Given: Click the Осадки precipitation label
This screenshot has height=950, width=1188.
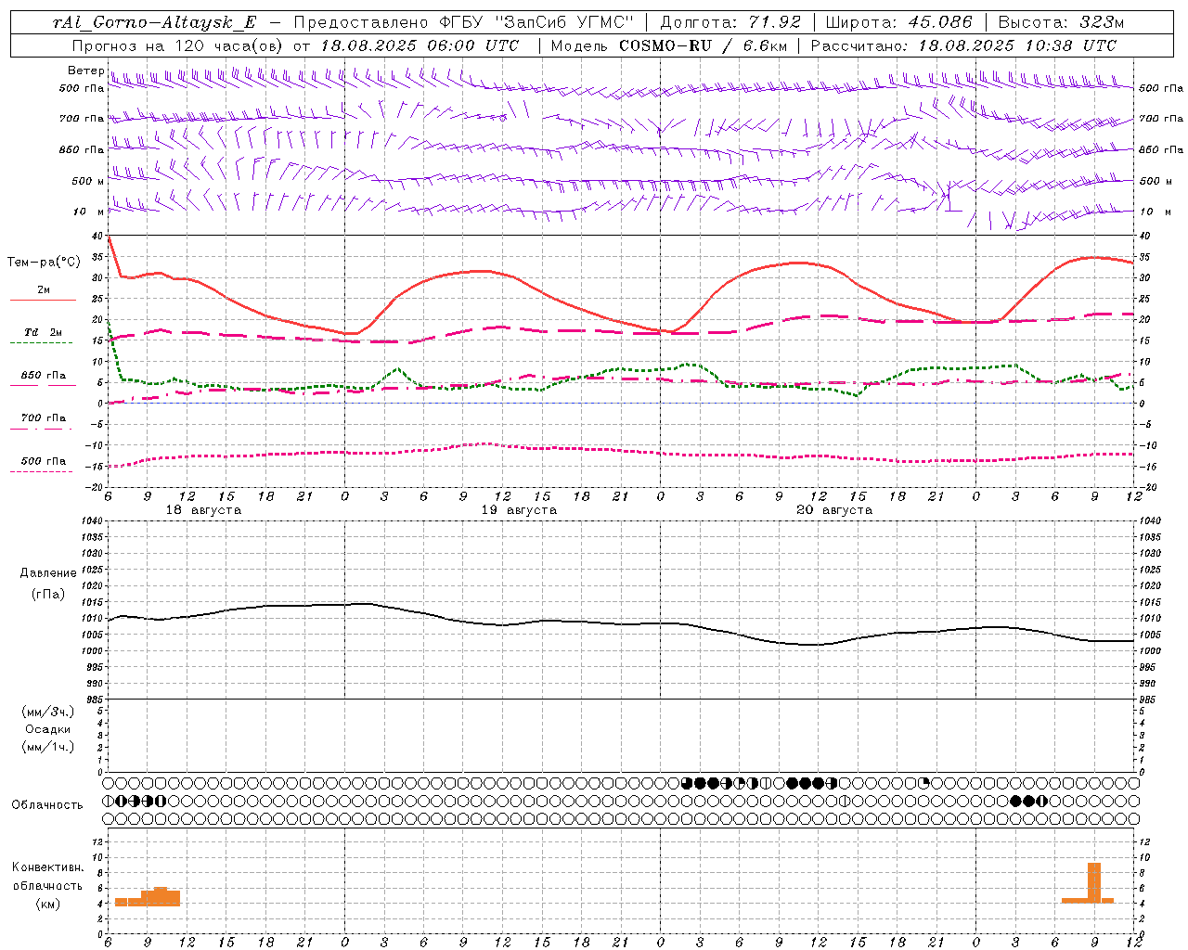Looking at the screenshot, I should click(48, 729).
